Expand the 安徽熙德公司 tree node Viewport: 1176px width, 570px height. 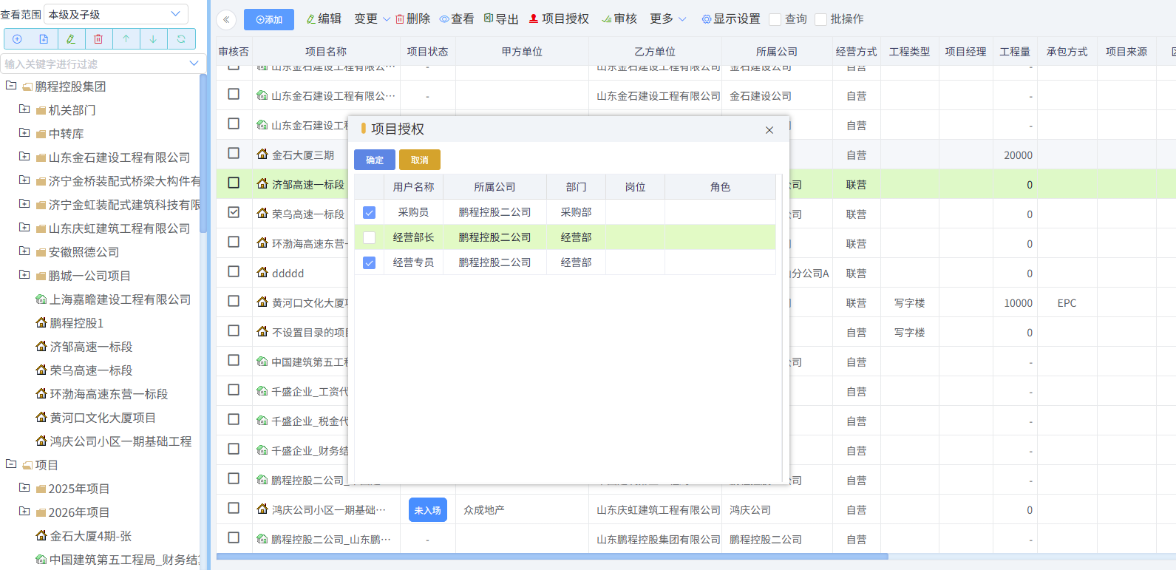click(x=24, y=251)
